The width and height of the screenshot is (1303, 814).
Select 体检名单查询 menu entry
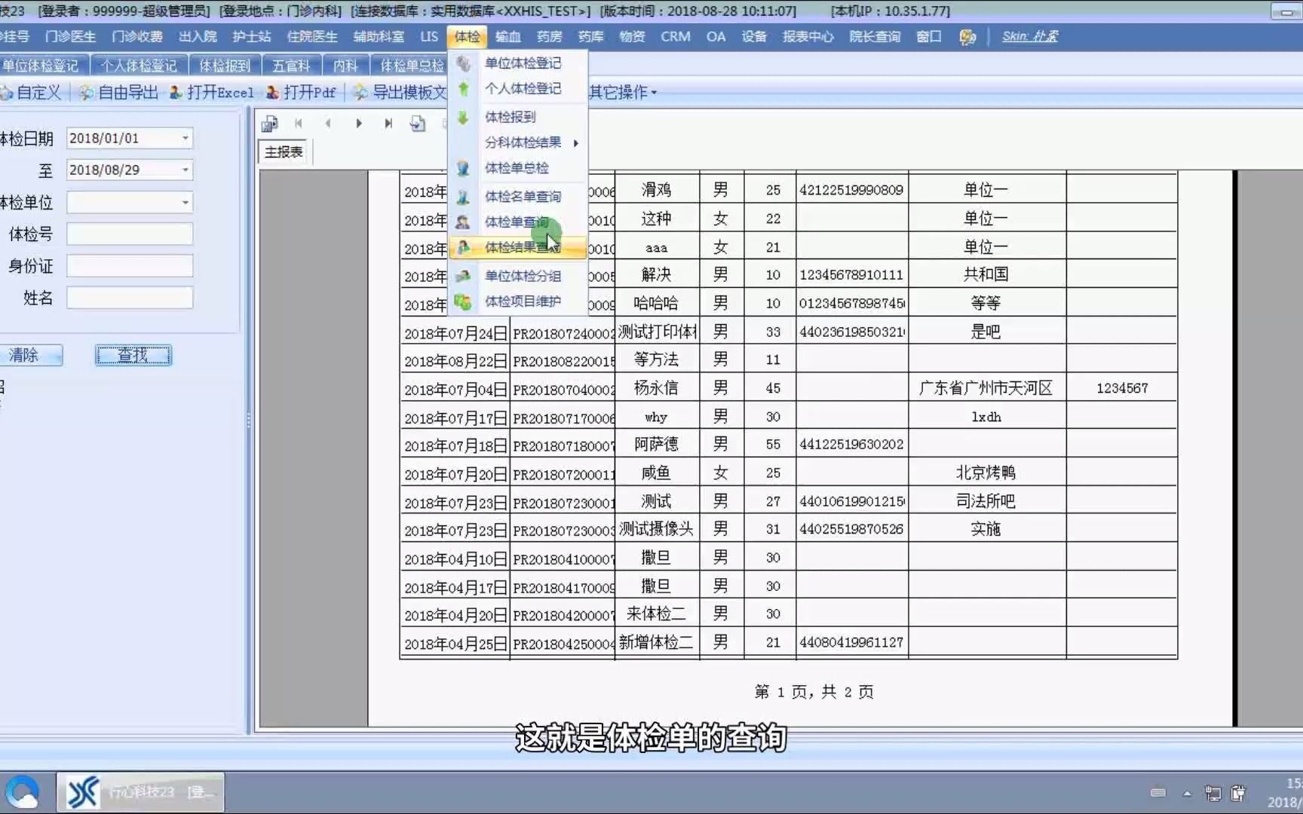pyautogui.click(x=523, y=197)
